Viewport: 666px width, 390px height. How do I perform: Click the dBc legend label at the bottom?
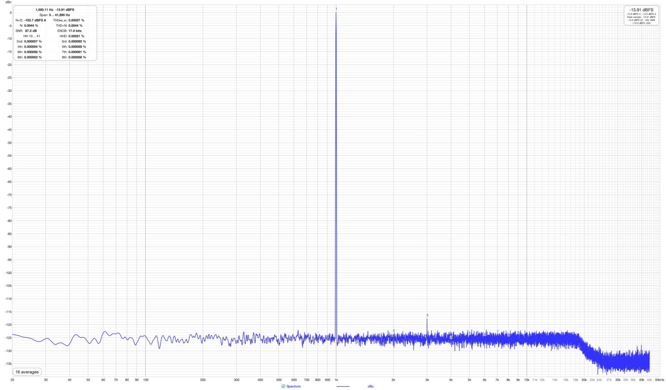[370, 386]
